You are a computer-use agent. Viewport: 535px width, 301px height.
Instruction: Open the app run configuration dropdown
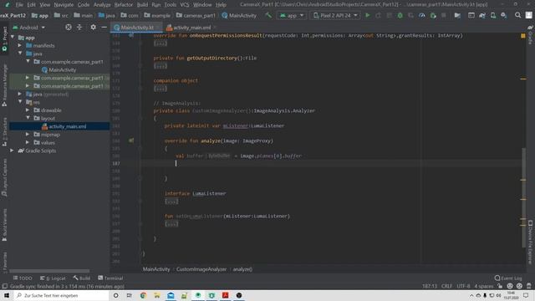(x=292, y=15)
